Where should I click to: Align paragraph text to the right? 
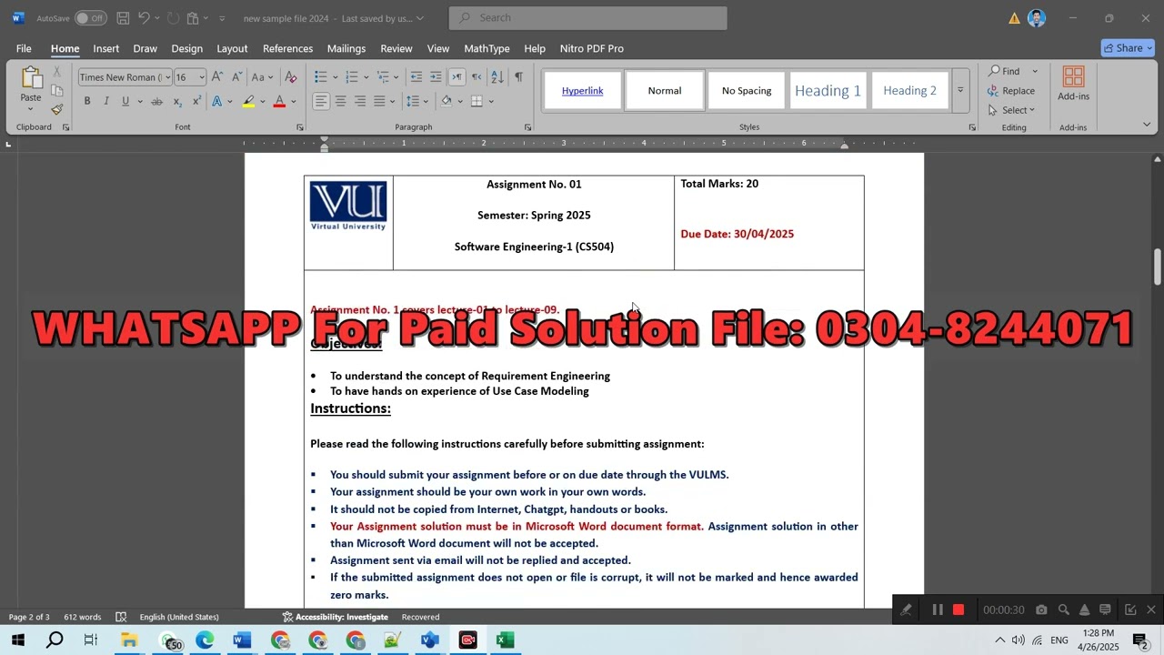[x=360, y=101]
